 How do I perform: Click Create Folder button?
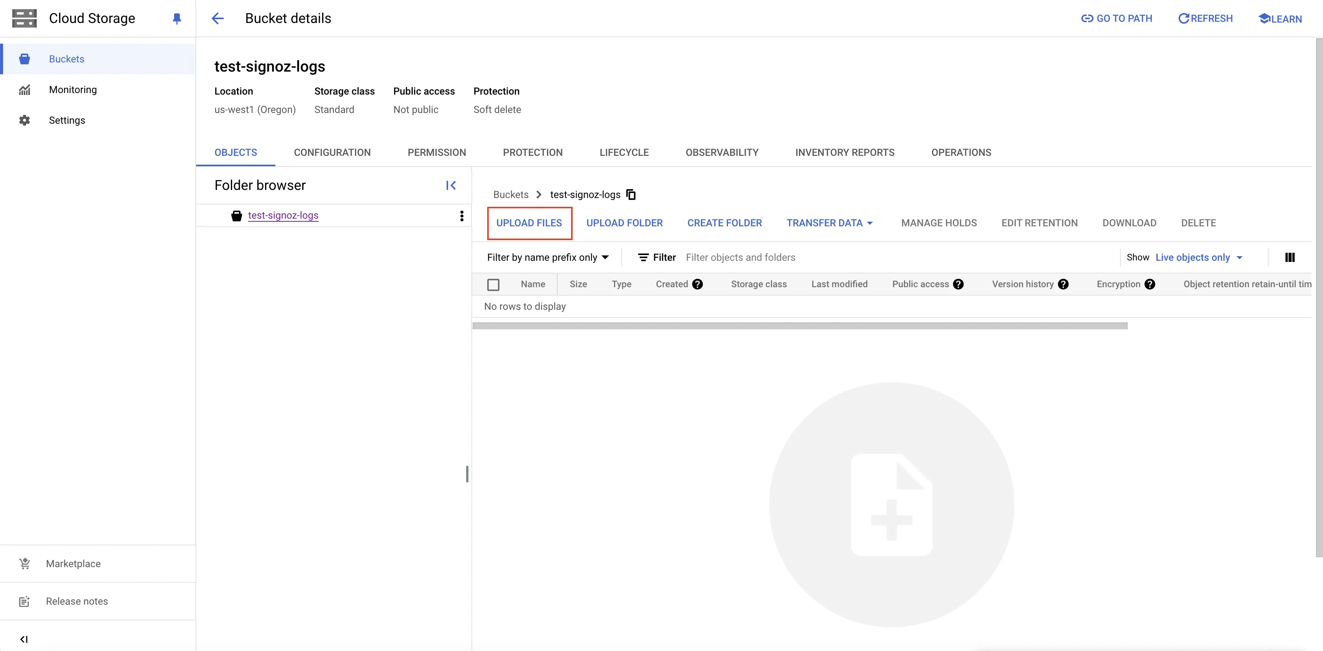click(x=724, y=223)
